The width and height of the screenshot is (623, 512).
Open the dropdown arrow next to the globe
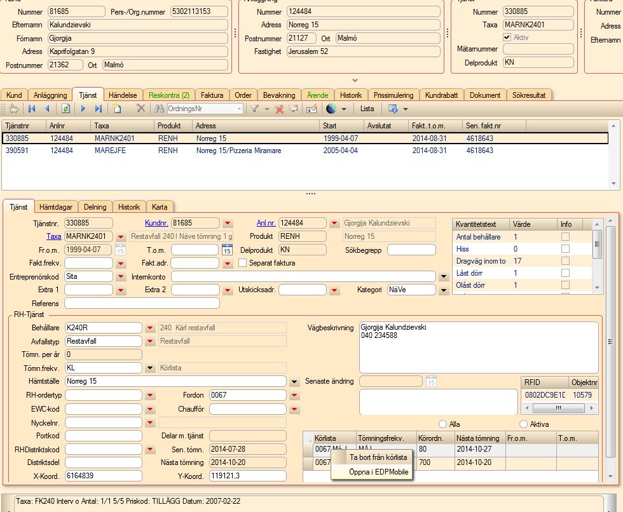(344, 109)
